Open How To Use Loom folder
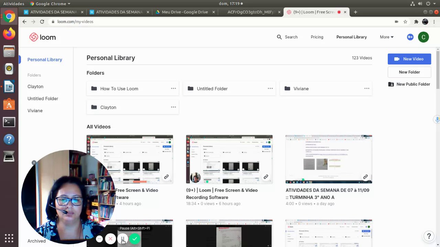The height and width of the screenshot is (247, 440). [133, 89]
